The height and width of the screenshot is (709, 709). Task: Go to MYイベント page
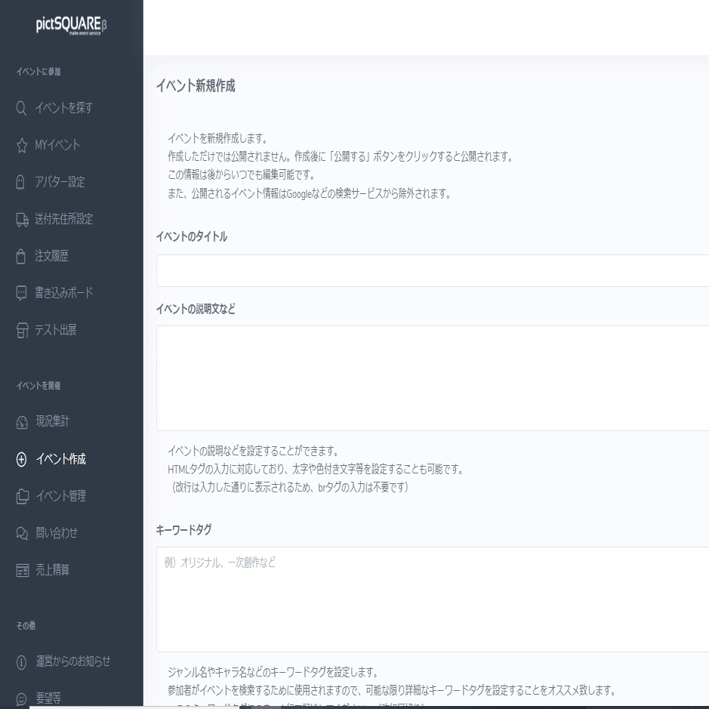[57, 145]
